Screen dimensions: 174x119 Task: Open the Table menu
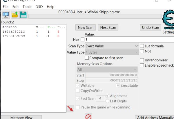27,6
